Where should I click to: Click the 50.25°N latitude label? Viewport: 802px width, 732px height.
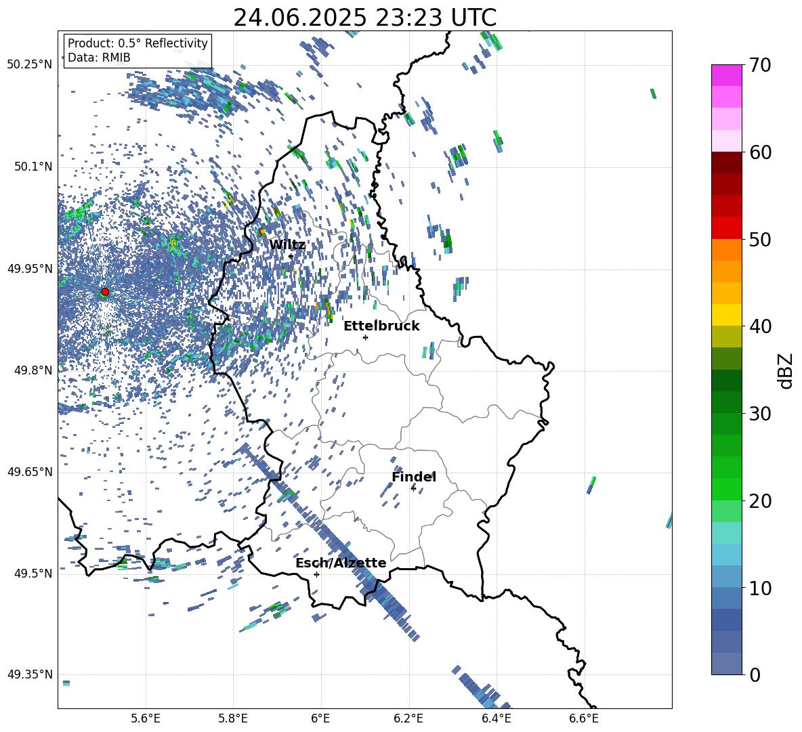pos(30,65)
